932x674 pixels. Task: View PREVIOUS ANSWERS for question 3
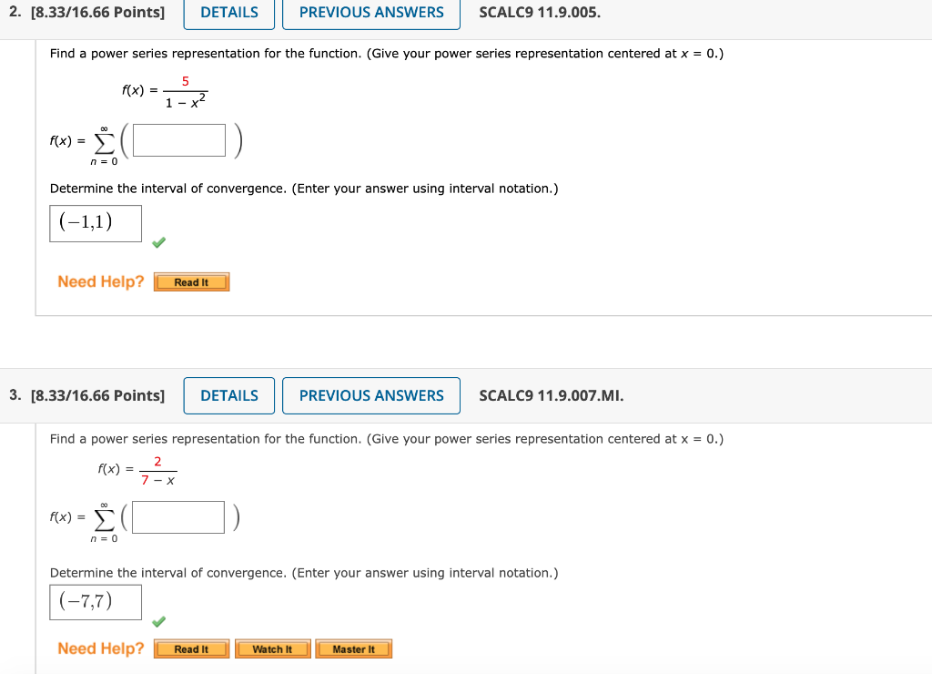[370, 395]
